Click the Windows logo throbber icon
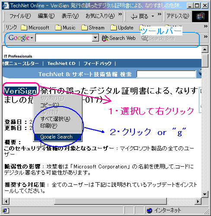 [x=200, y=16]
